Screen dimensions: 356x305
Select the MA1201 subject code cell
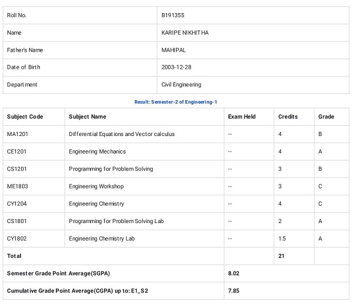click(17, 134)
